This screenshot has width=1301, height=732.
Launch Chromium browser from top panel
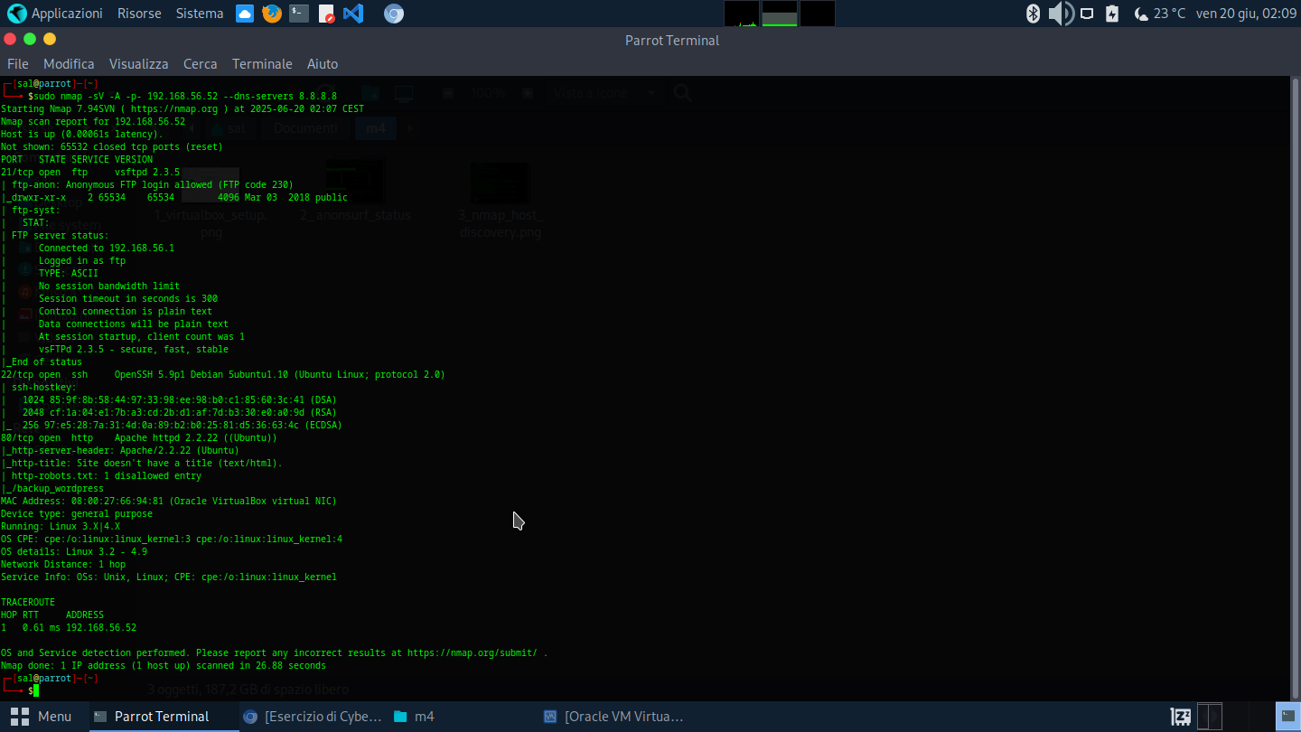tap(393, 14)
